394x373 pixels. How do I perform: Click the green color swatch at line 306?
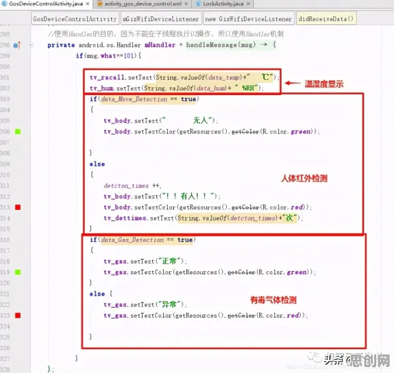pyautogui.click(x=18, y=131)
